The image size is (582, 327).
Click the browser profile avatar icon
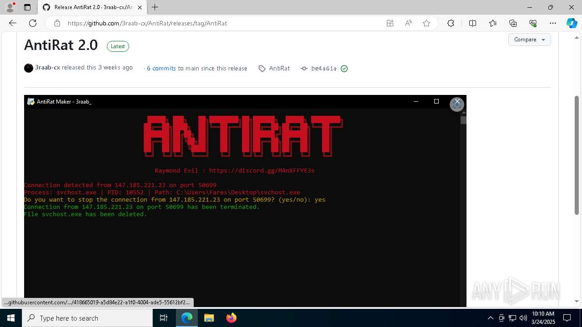click(x=10, y=7)
